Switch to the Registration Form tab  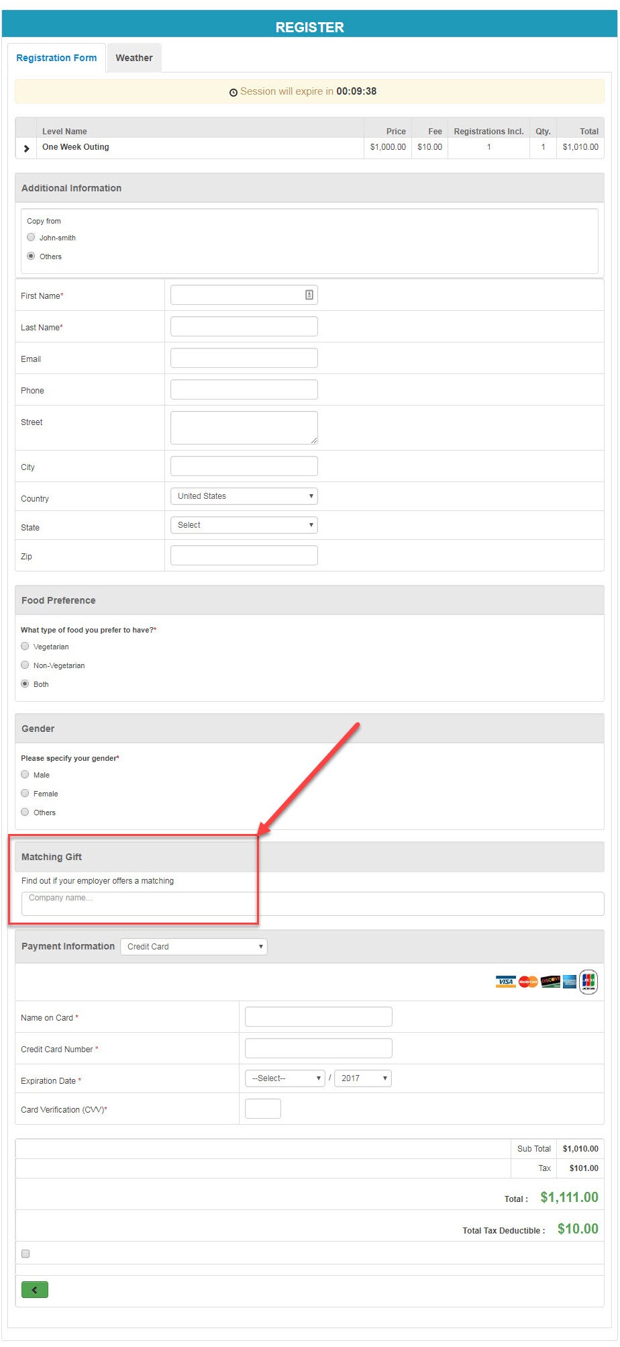(56, 58)
